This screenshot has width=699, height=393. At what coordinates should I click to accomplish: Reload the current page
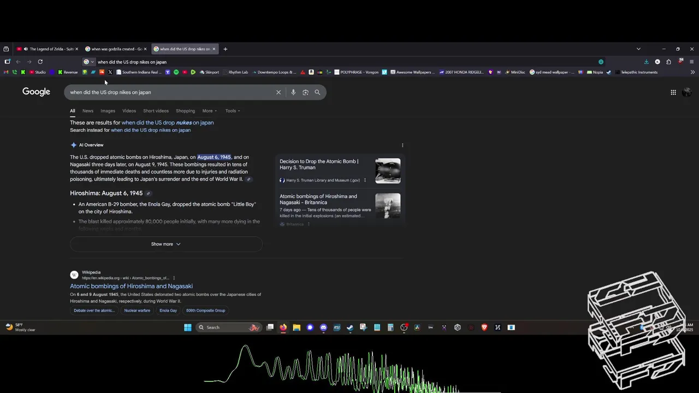pos(40,62)
